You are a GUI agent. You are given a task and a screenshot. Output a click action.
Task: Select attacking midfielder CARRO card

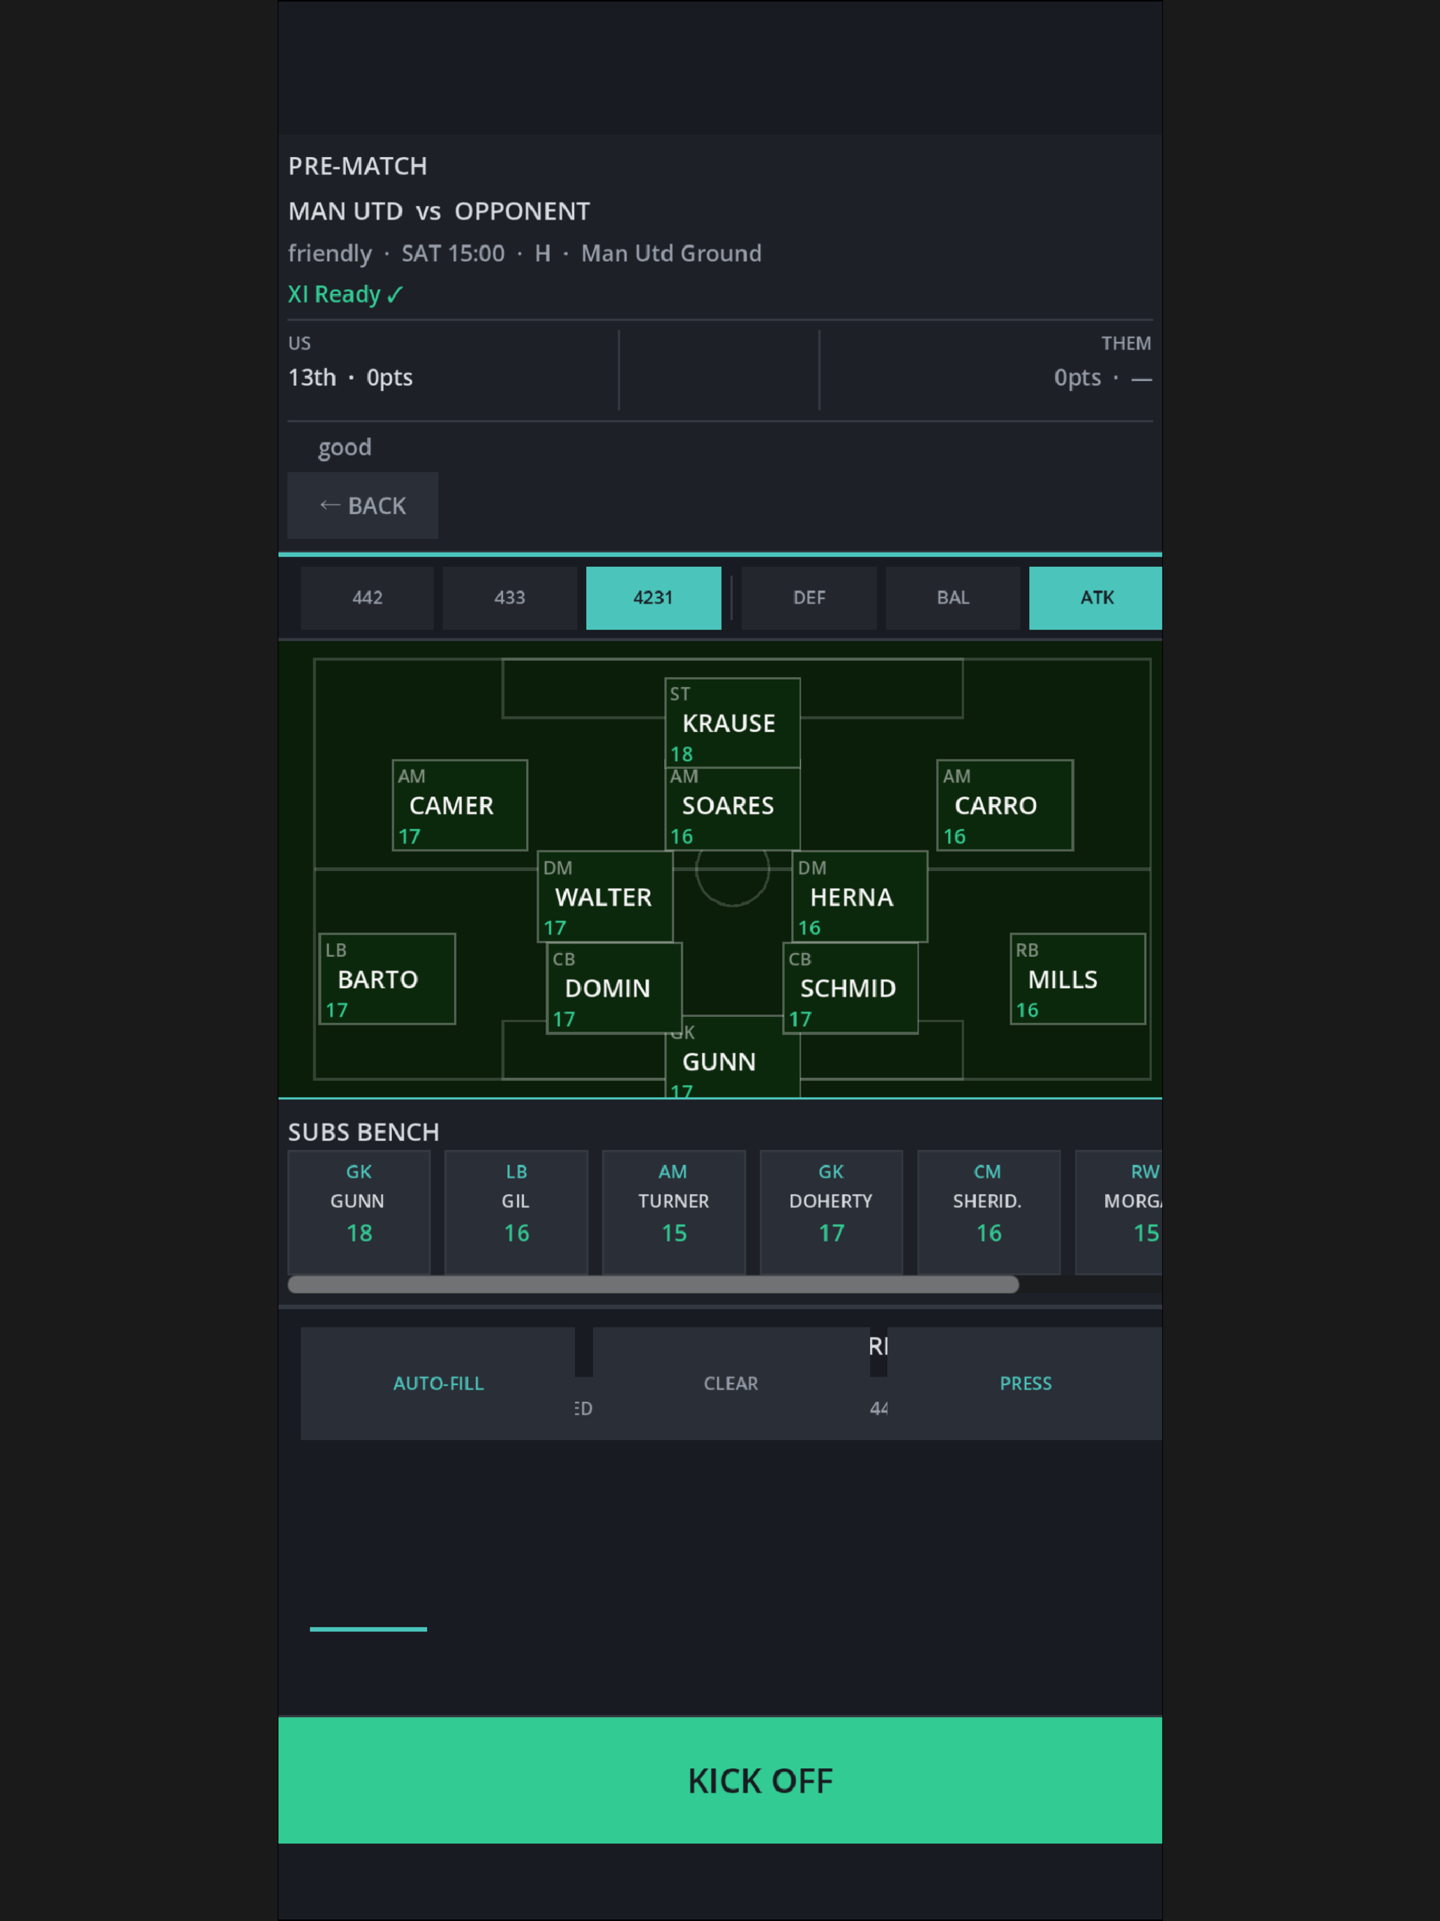pos(1005,805)
